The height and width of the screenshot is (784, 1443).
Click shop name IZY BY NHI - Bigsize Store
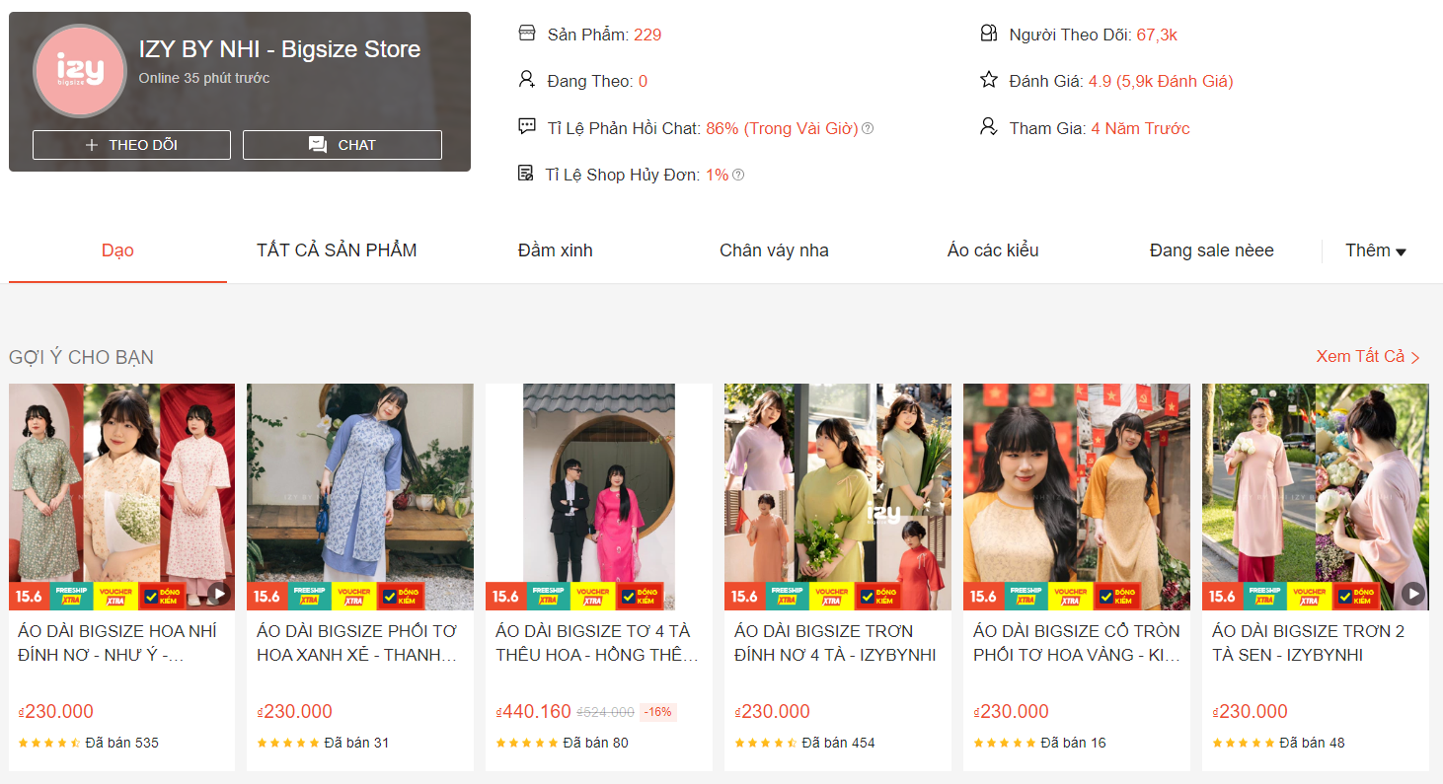click(x=279, y=49)
